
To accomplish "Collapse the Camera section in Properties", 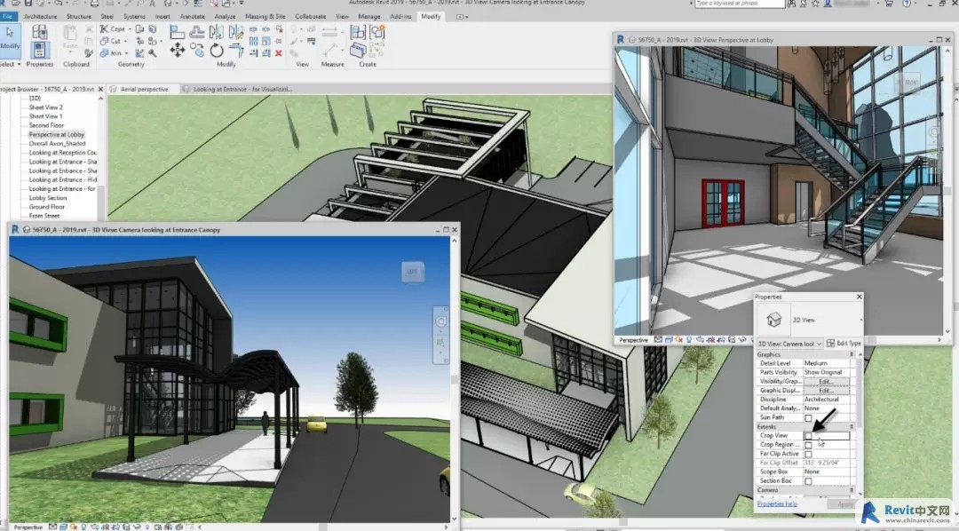I will [851, 491].
